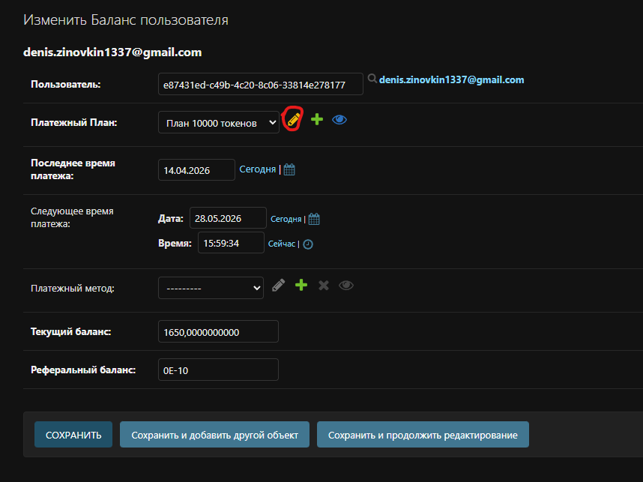Screen dimensions: 643x482
Task: Edit the selected Платежный План with pencil icon
Action: (x=293, y=120)
